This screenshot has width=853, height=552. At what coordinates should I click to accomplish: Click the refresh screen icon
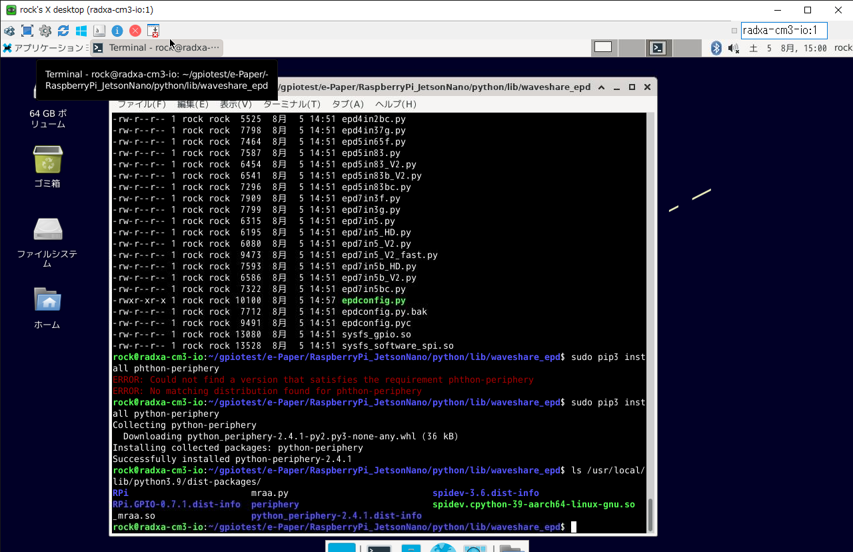[x=63, y=31]
